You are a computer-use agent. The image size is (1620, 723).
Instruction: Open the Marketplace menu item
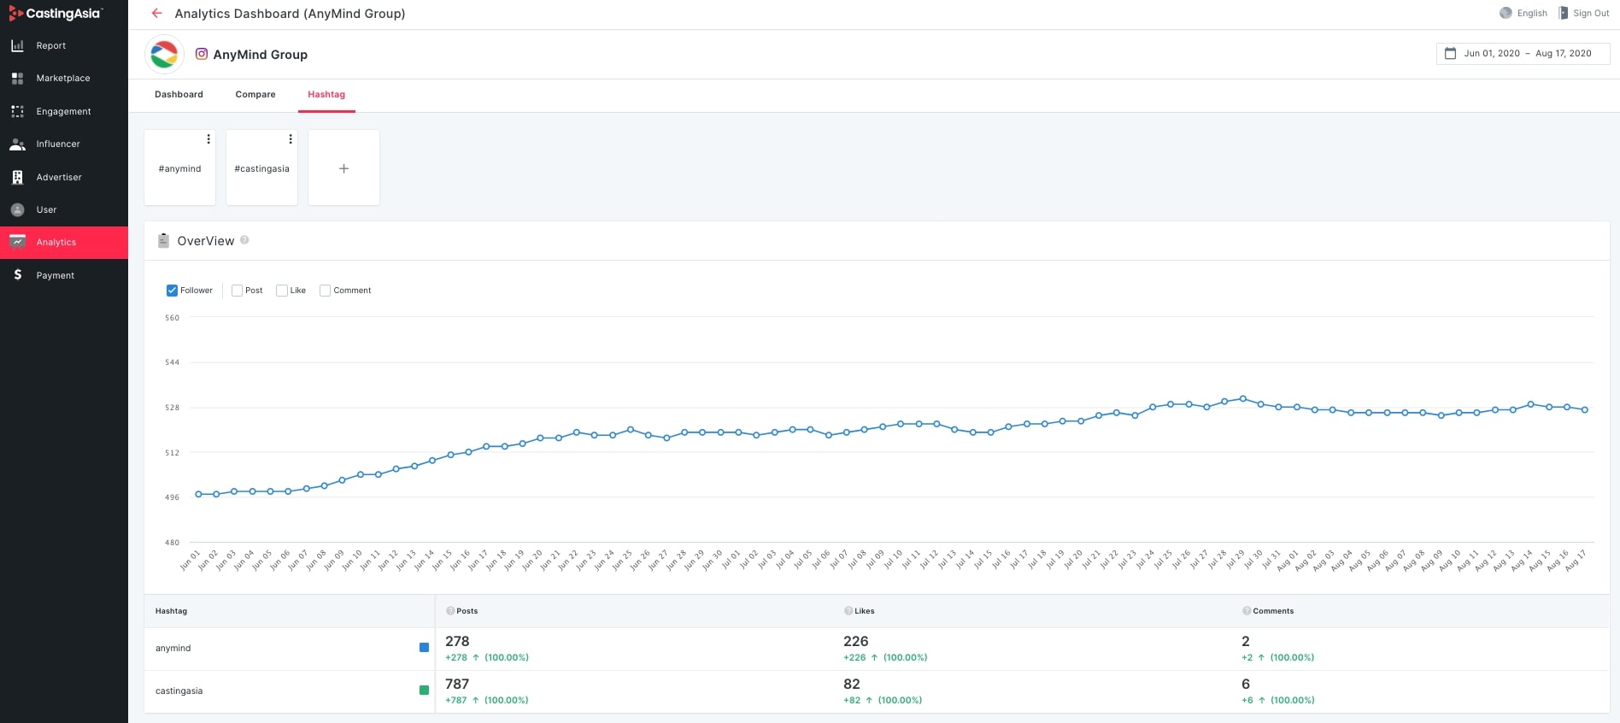(x=64, y=78)
